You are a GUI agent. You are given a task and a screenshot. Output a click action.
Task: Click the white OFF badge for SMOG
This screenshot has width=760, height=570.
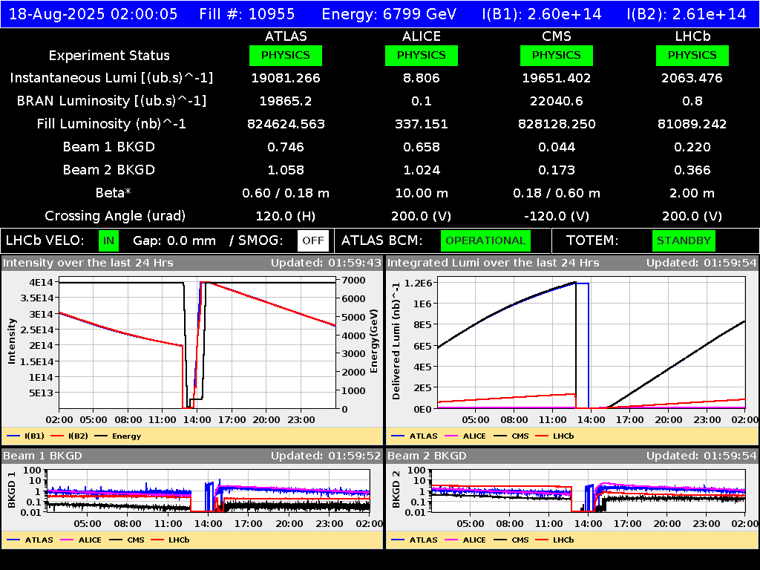pos(313,240)
